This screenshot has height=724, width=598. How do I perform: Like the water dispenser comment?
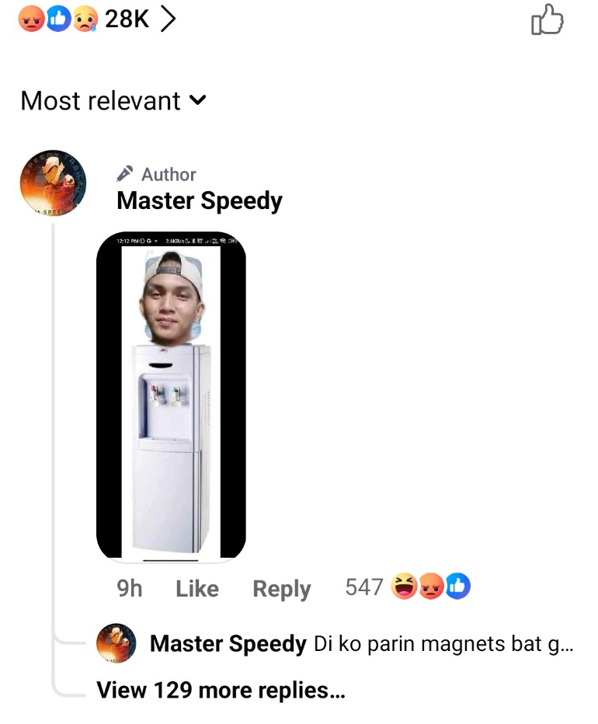click(196, 589)
